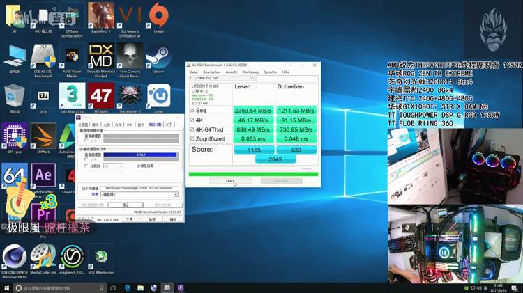Screen dimensions: 523x293
Task: Open the 3DMark desktop shortcut
Action: 43,138
